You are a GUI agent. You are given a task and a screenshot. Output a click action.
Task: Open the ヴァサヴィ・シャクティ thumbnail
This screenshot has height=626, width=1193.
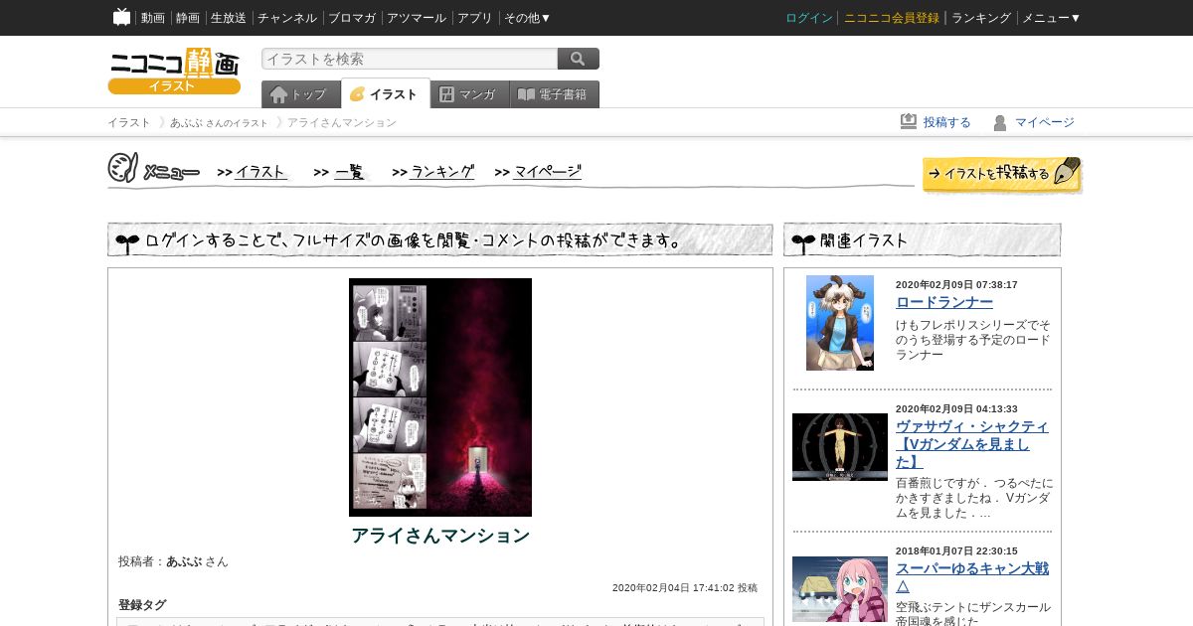pos(840,447)
